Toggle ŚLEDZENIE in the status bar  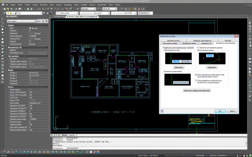[200, 155]
